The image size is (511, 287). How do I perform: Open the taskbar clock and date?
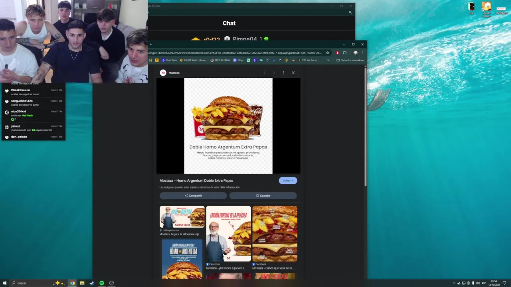(x=495, y=283)
